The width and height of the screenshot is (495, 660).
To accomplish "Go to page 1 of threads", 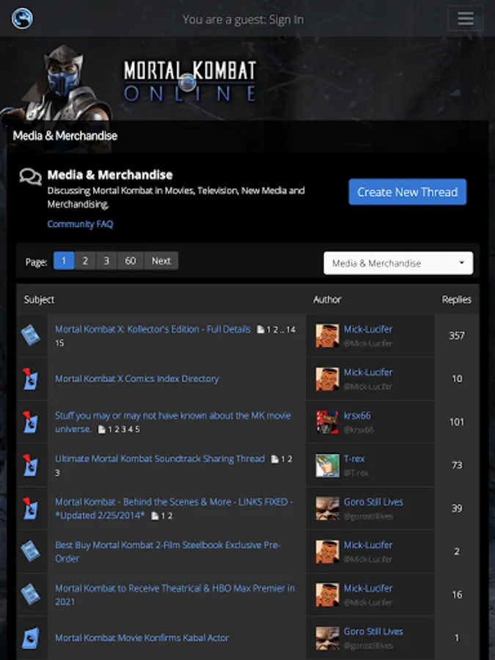I will [64, 260].
